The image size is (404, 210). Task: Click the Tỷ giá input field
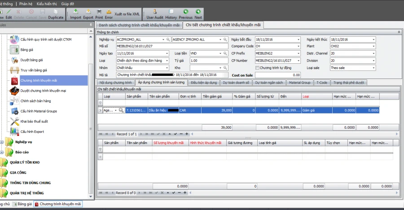coord(209,61)
